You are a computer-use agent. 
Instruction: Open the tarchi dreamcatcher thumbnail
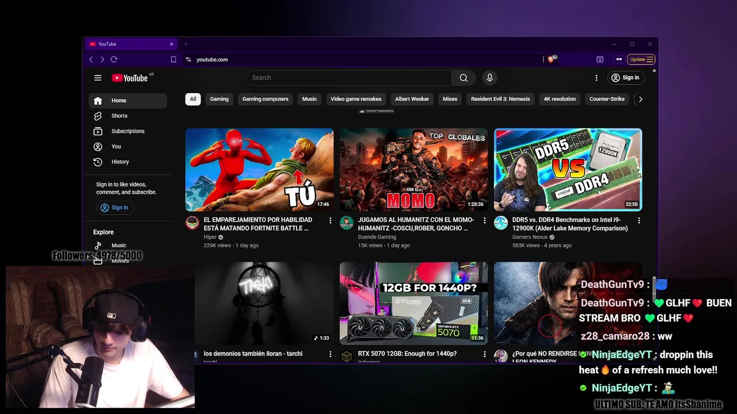click(264, 303)
